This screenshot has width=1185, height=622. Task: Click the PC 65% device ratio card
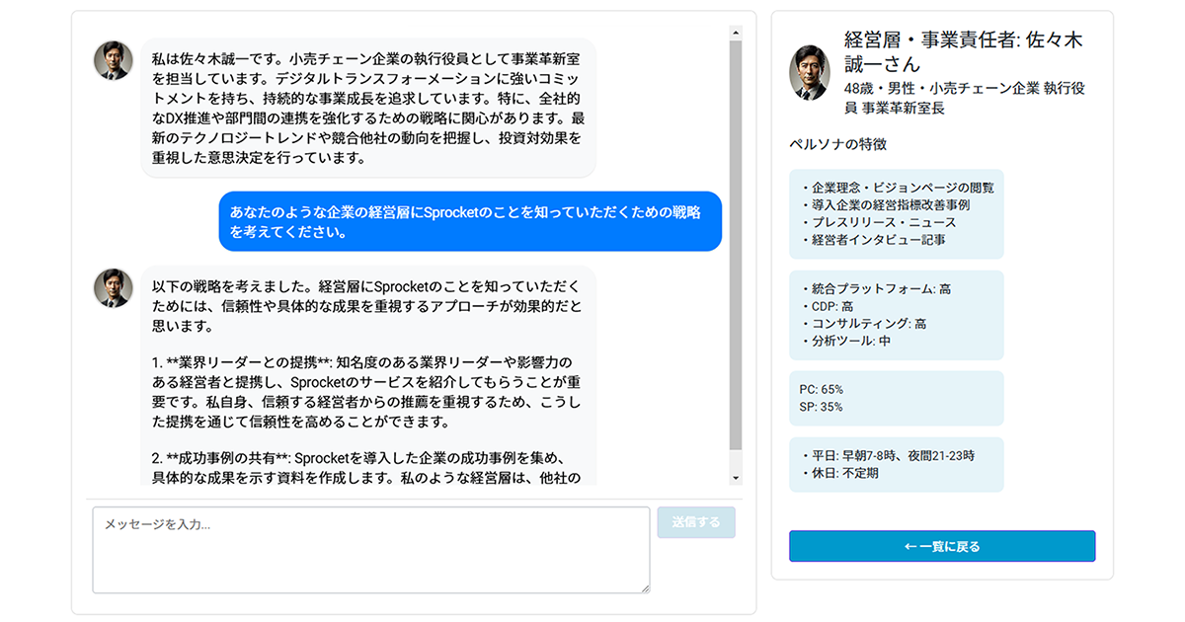(x=897, y=398)
